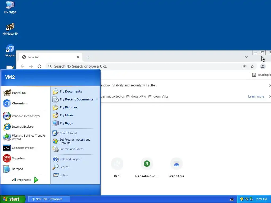Click the Start button on taskbar
This screenshot has height=203, width=271.
(x=13, y=199)
